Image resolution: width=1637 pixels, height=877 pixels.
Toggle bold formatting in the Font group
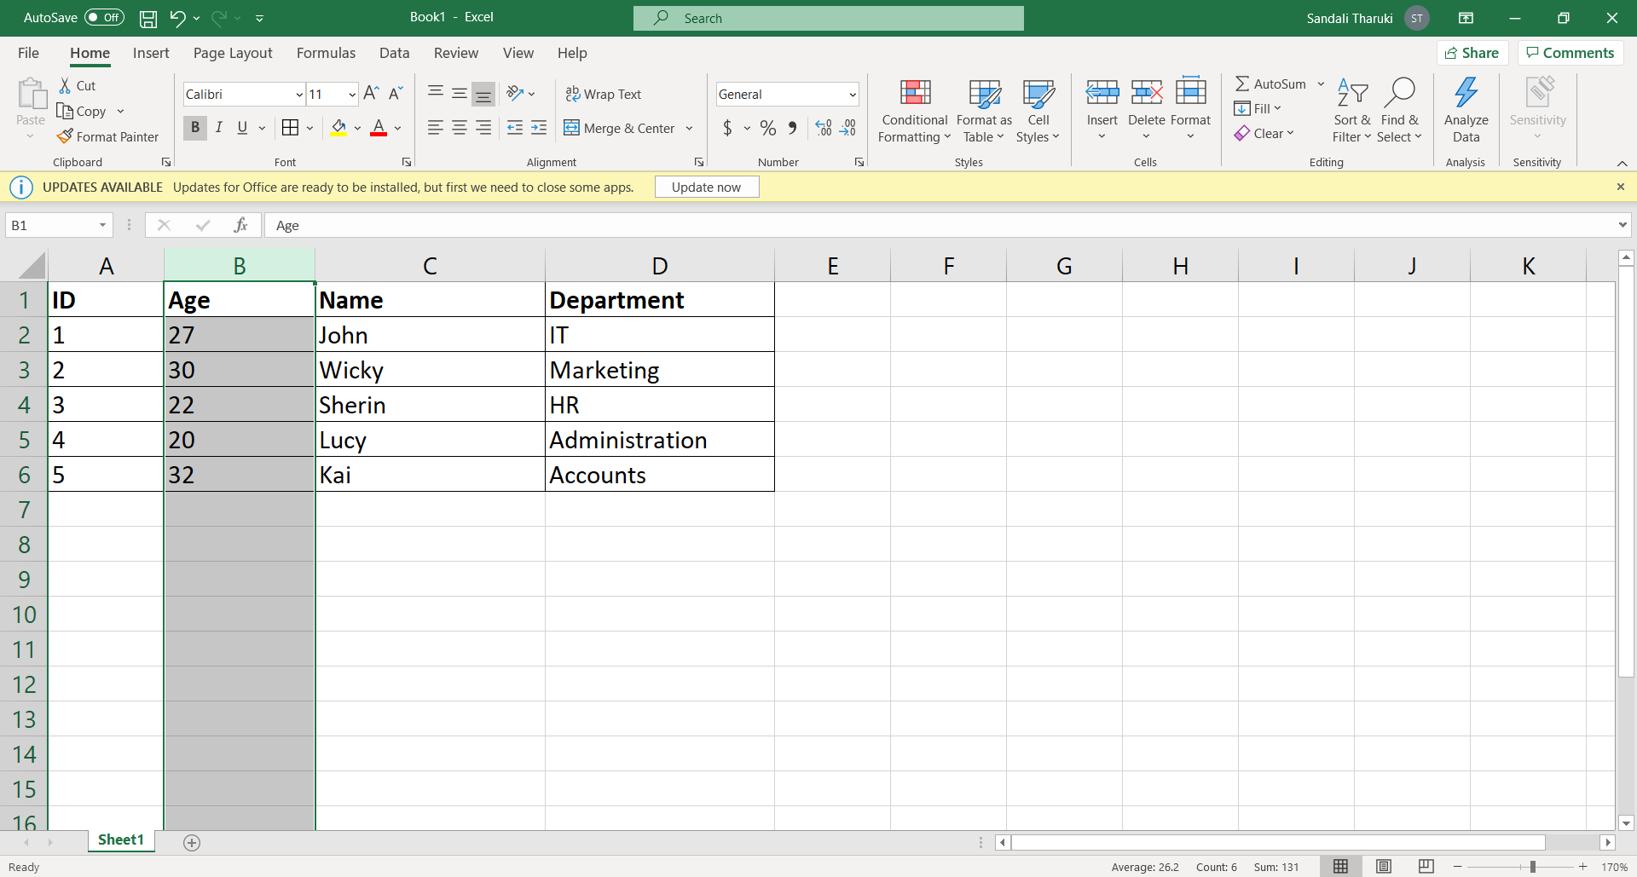(194, 128)
